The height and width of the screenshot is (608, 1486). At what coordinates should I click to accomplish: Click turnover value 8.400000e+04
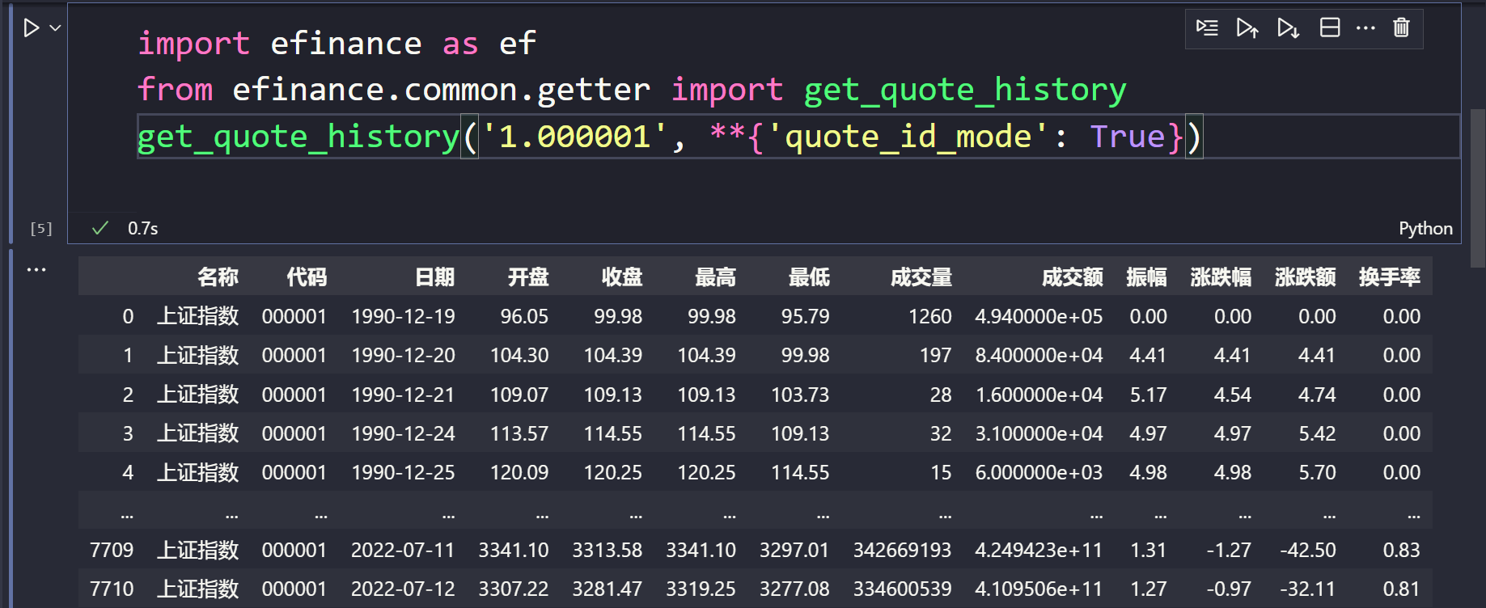(1039, 355)
